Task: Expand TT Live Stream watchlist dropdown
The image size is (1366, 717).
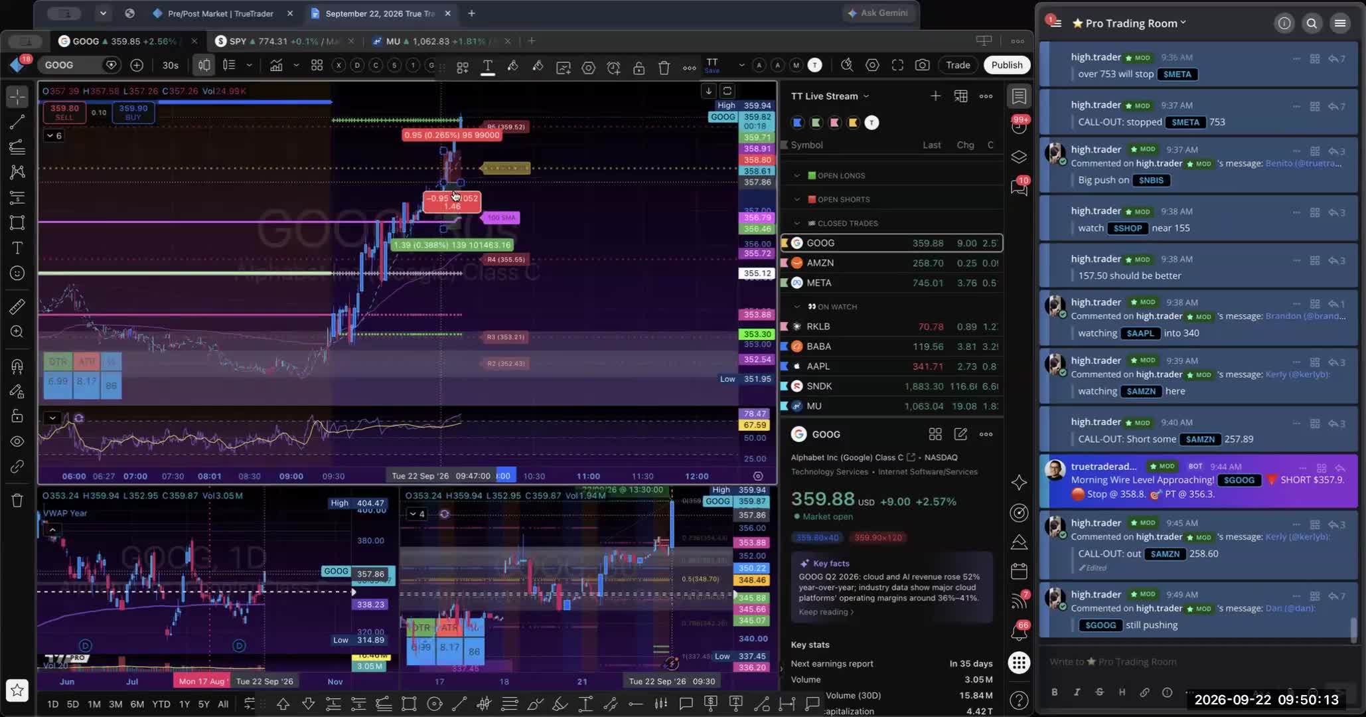Action: click(x=866, y=96)
